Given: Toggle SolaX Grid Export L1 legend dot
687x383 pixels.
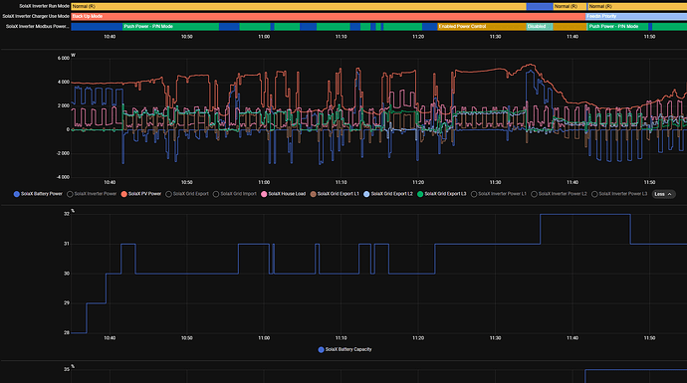Looking at the screenshot, I should [x=314, y=194].
